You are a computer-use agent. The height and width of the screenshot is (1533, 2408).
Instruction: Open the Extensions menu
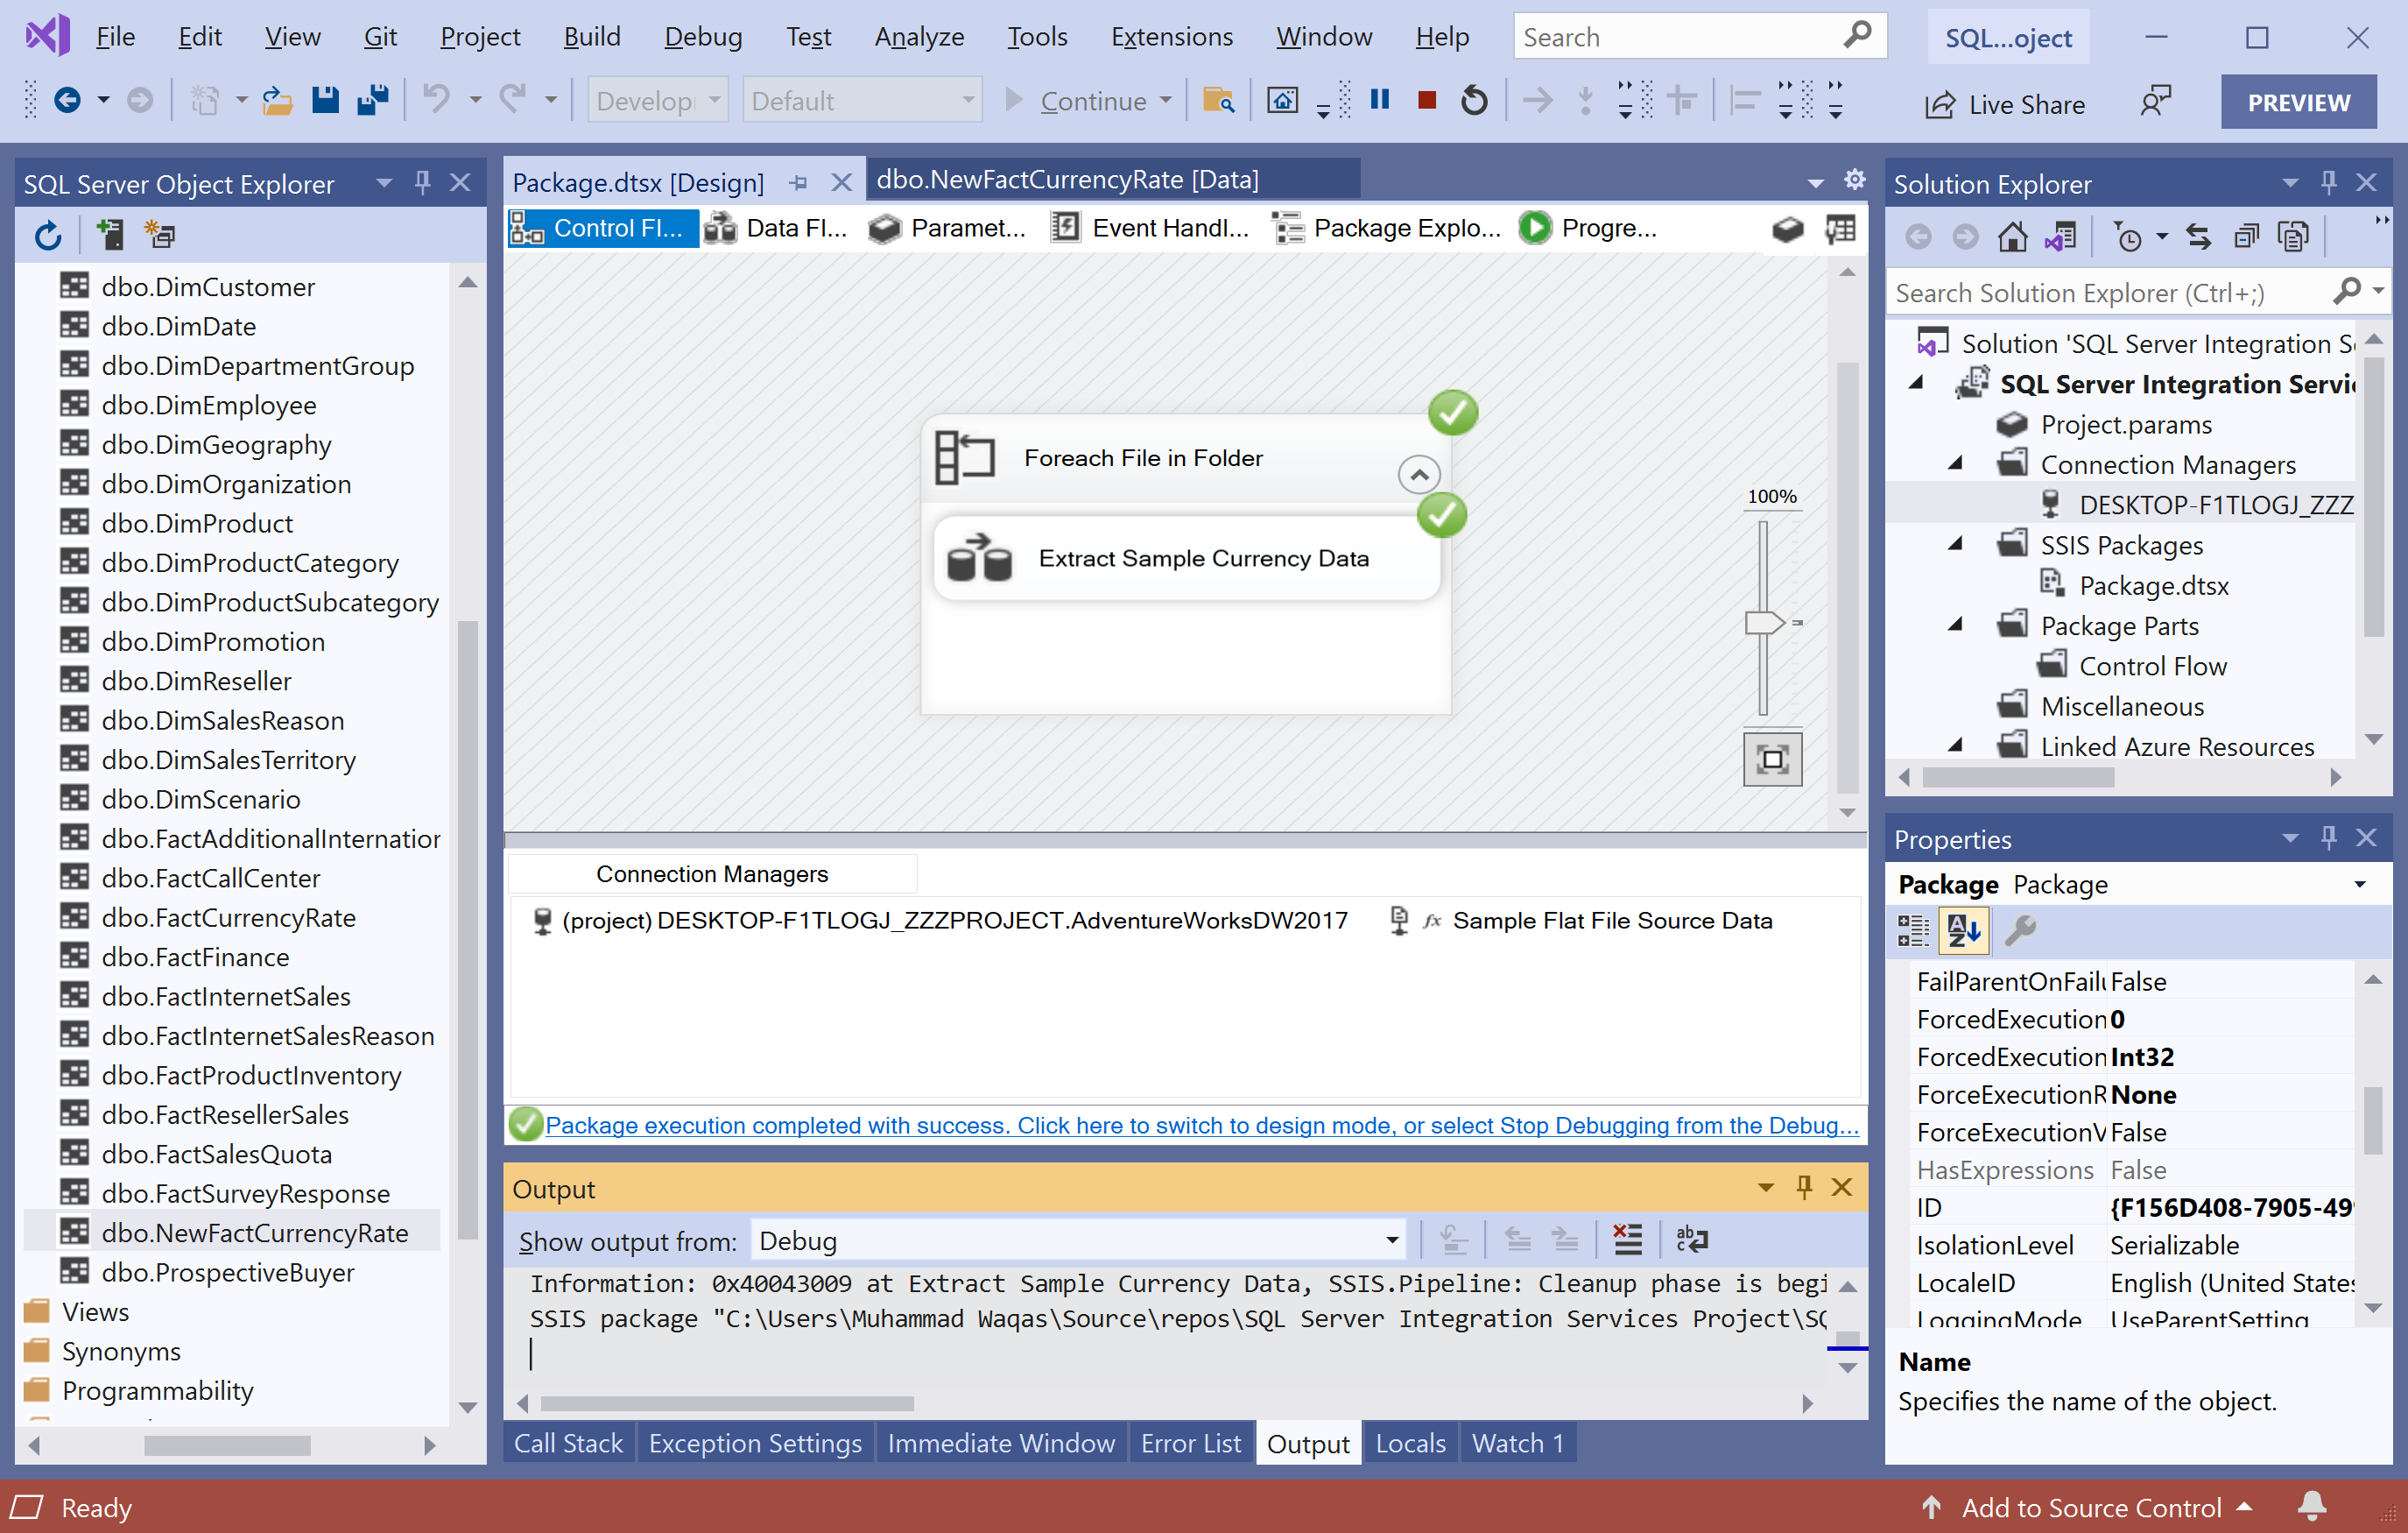1171,37
